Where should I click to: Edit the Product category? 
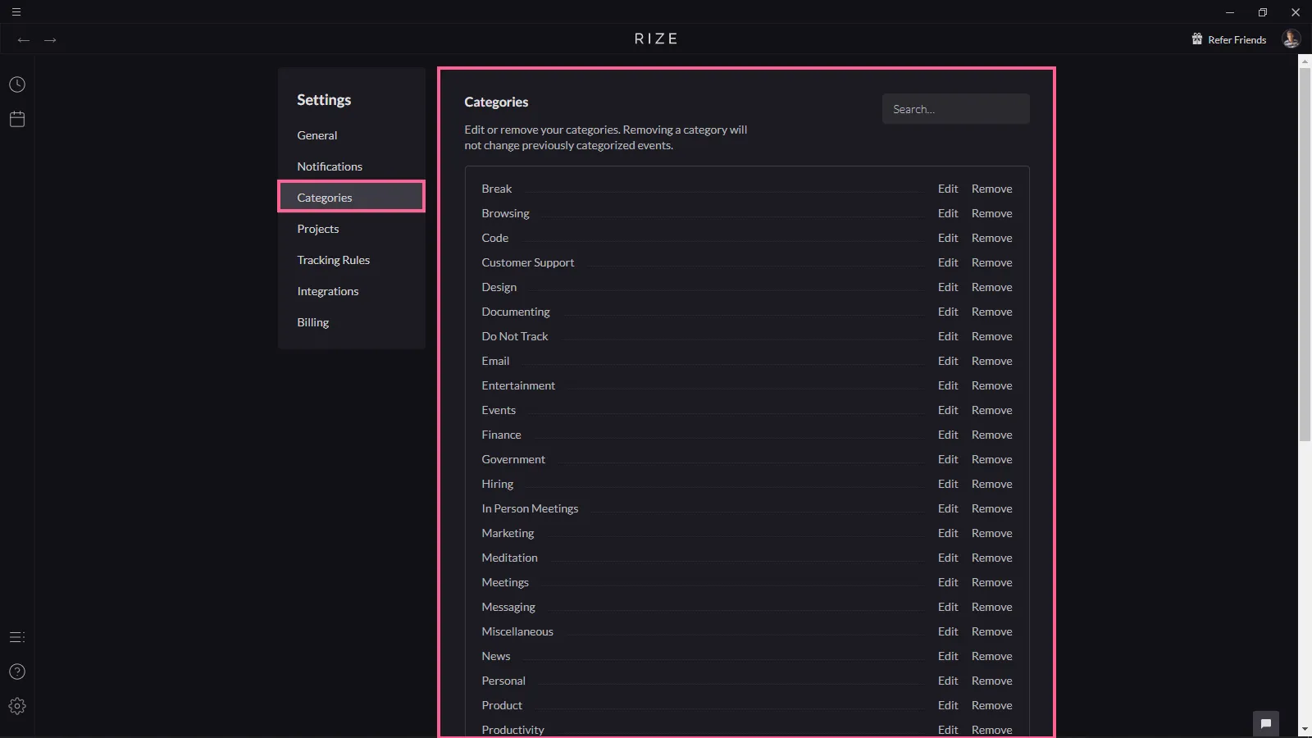(x=948, y=705)
